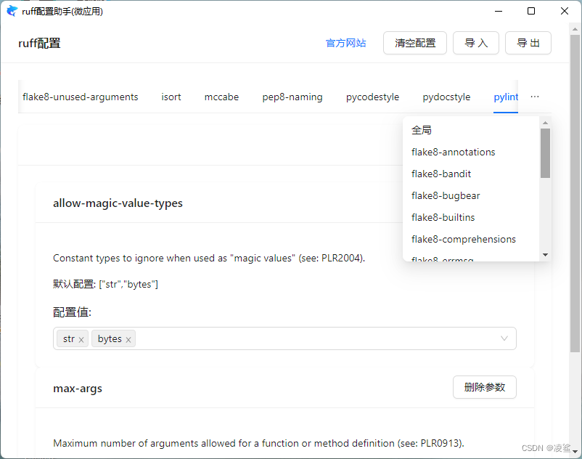Choose flake8-bandit in the dropdown list

pyautogui.click(x=471, y=174)
